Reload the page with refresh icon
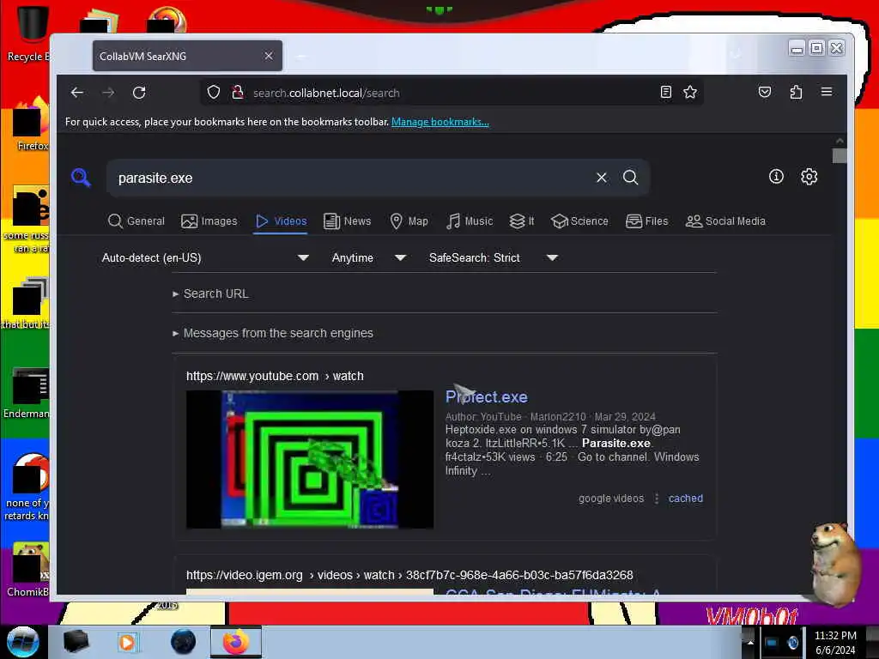 (x=139, y=93)
